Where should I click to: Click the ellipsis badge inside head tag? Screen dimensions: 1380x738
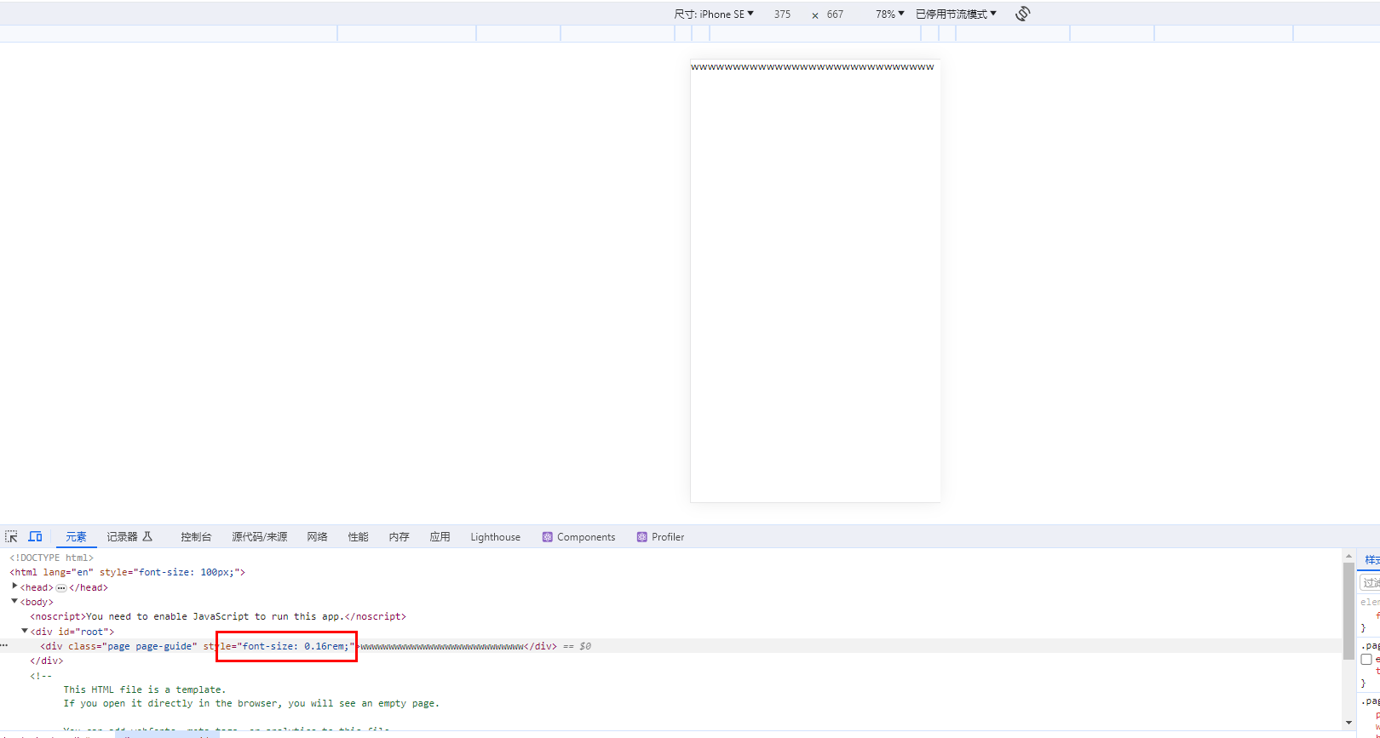point(61,587)
